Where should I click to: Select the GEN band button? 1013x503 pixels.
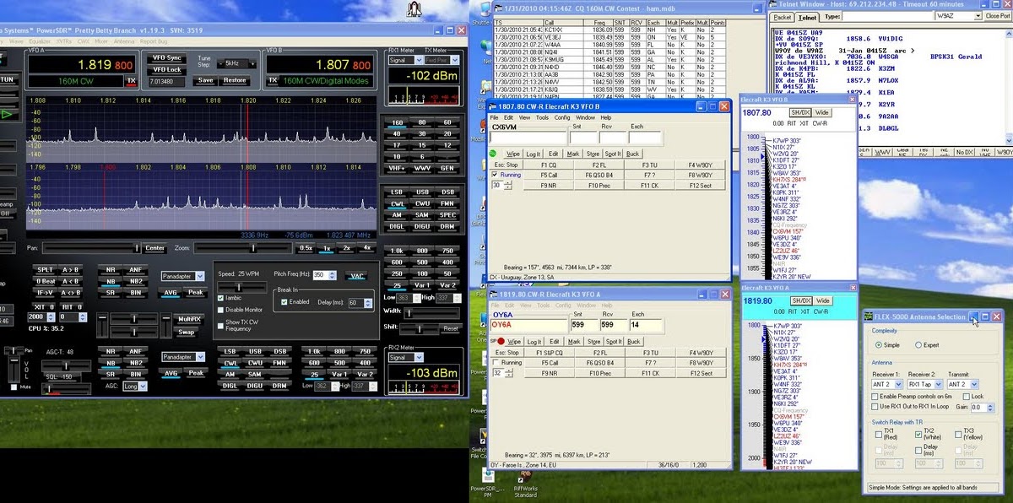[x=447, y=167]
